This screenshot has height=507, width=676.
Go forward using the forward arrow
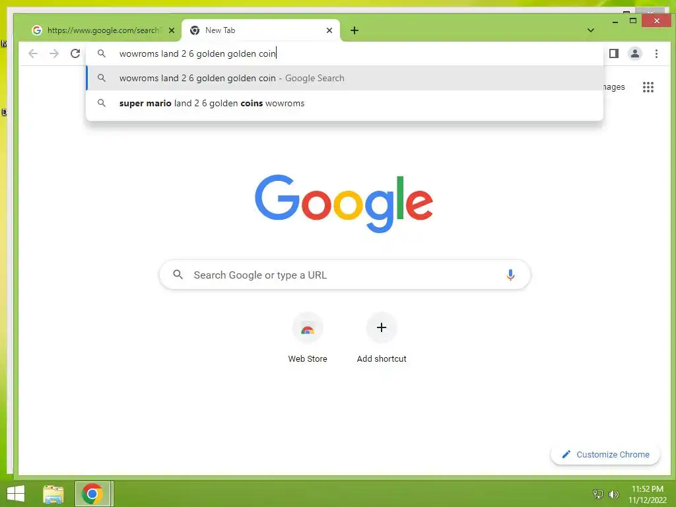54,53
